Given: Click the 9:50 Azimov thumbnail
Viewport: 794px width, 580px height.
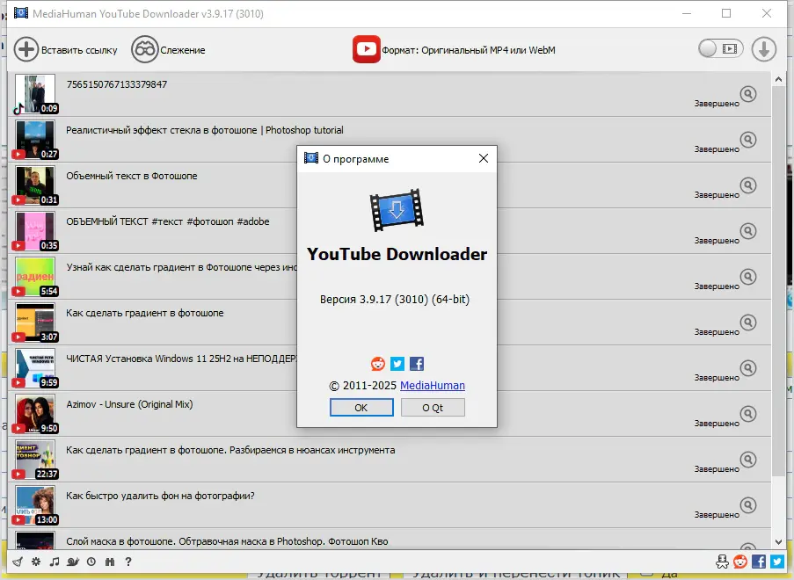Looking at the screenshot, I should point(35,414).
